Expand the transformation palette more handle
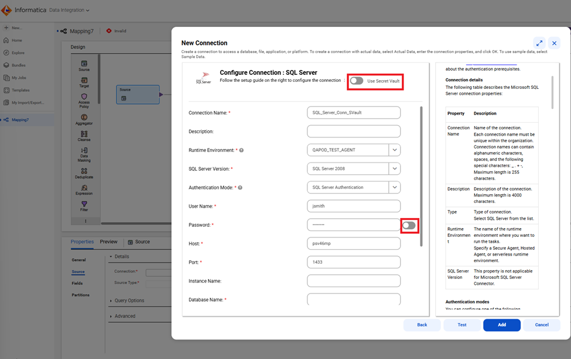The image size is (571, 359). pos(86,221)
